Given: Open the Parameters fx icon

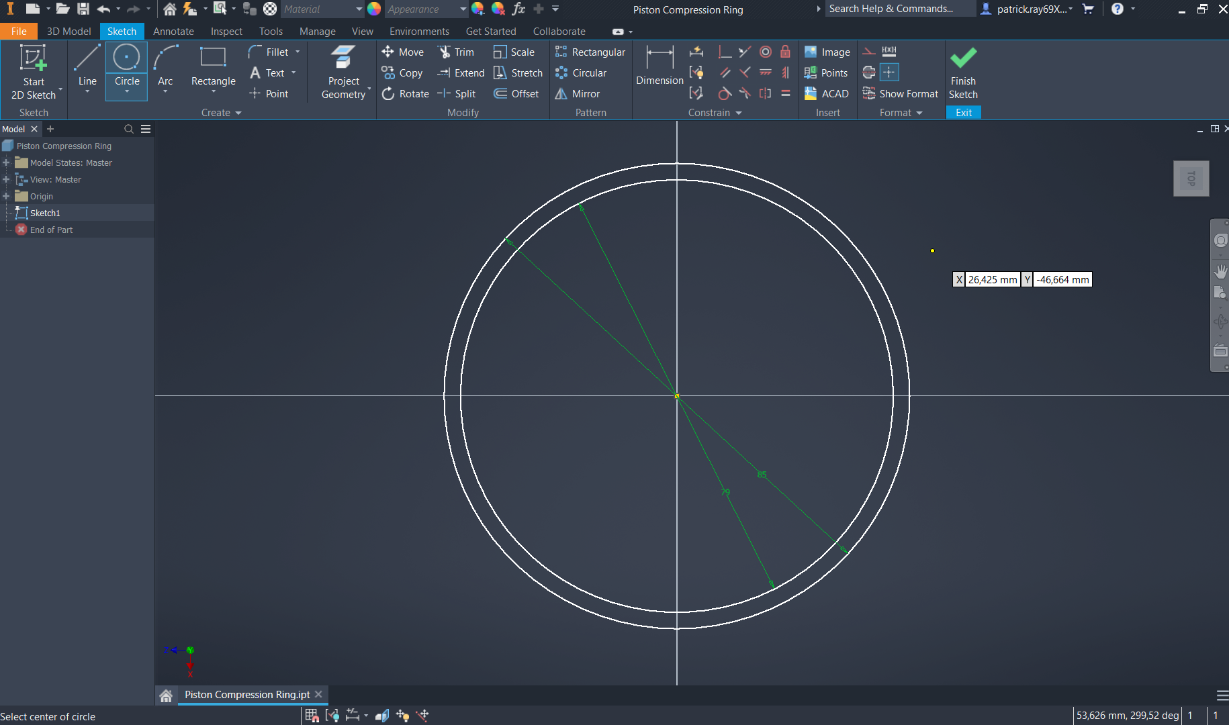Looking at the screenshot, I should pos(518,9).
